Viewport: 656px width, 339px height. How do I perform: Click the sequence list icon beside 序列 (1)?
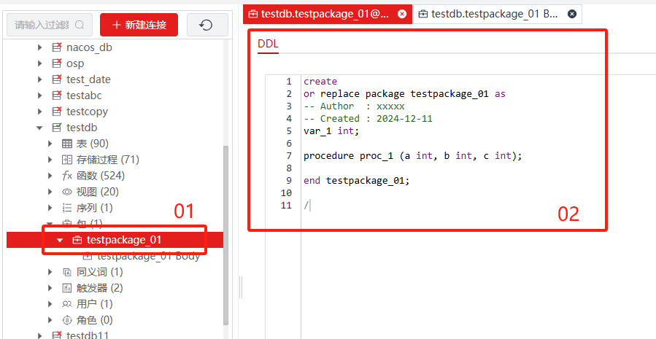click(67, 208)
